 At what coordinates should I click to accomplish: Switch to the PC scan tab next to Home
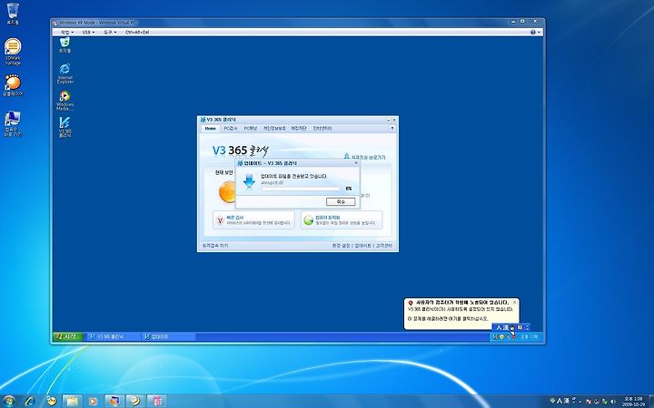(x=230, y=129)
